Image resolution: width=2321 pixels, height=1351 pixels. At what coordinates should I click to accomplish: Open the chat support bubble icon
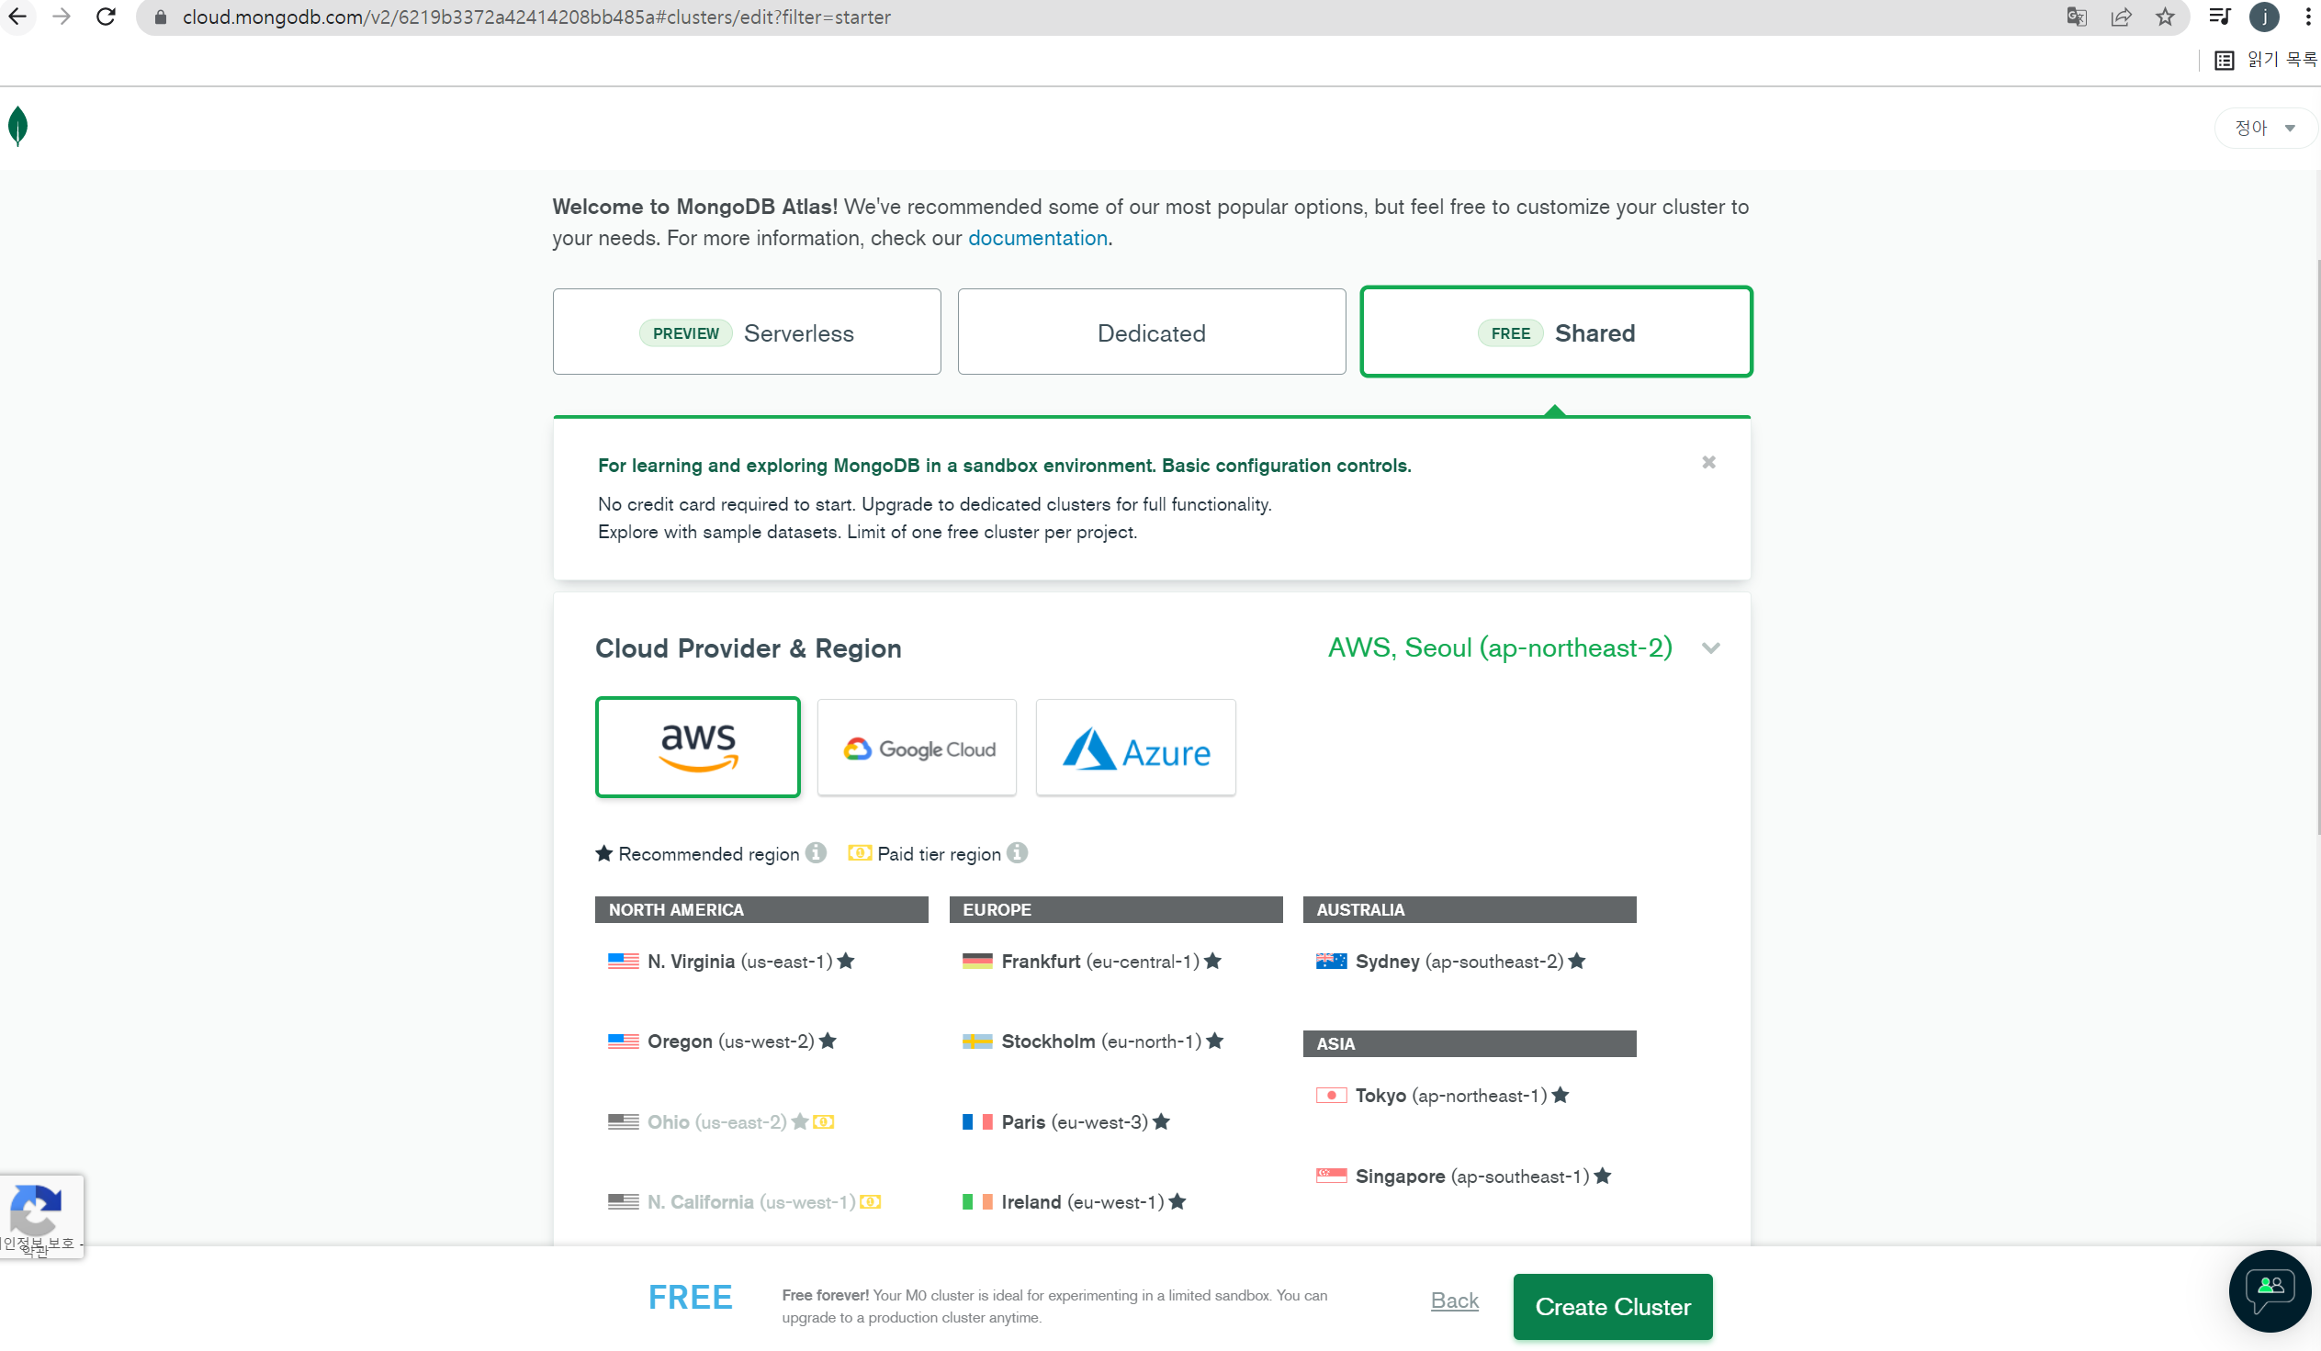(x=2269, y=1289)
